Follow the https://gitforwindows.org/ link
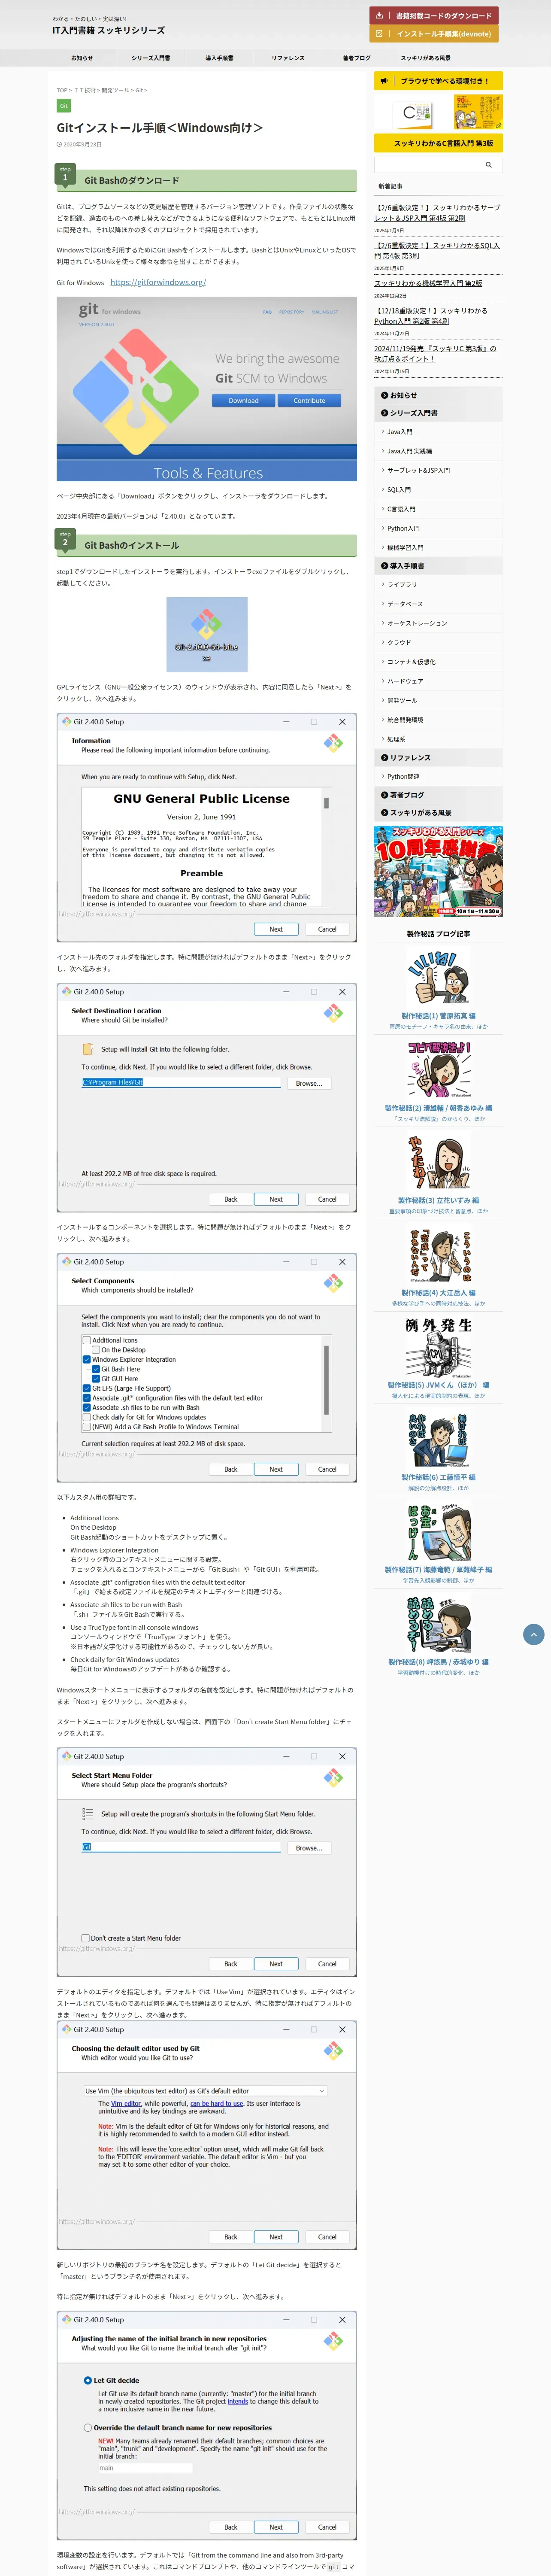The height and width of the screenshot is (2576, 551). 158,282
